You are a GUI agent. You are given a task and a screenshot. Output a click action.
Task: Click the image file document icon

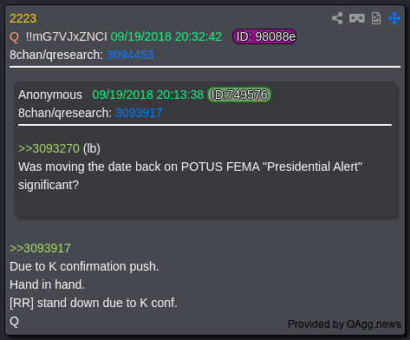(376, 18)
